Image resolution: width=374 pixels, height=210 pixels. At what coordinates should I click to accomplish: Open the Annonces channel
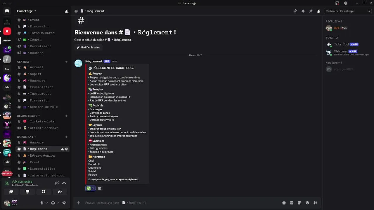click(x=42, y=80)
